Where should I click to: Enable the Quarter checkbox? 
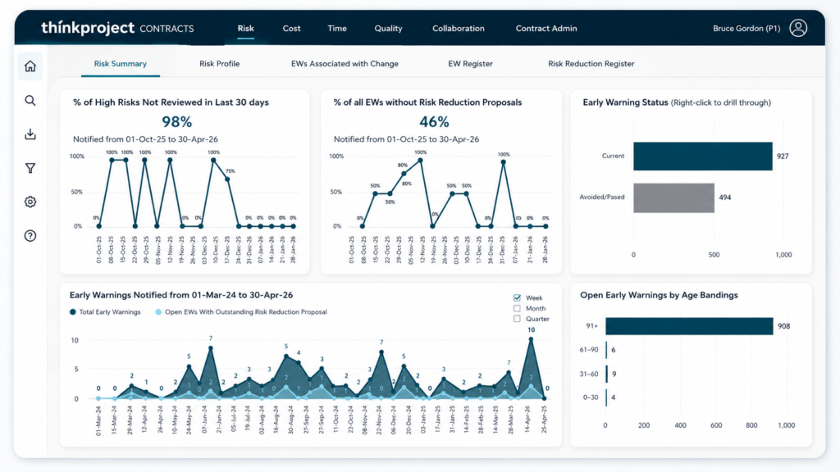517,319
